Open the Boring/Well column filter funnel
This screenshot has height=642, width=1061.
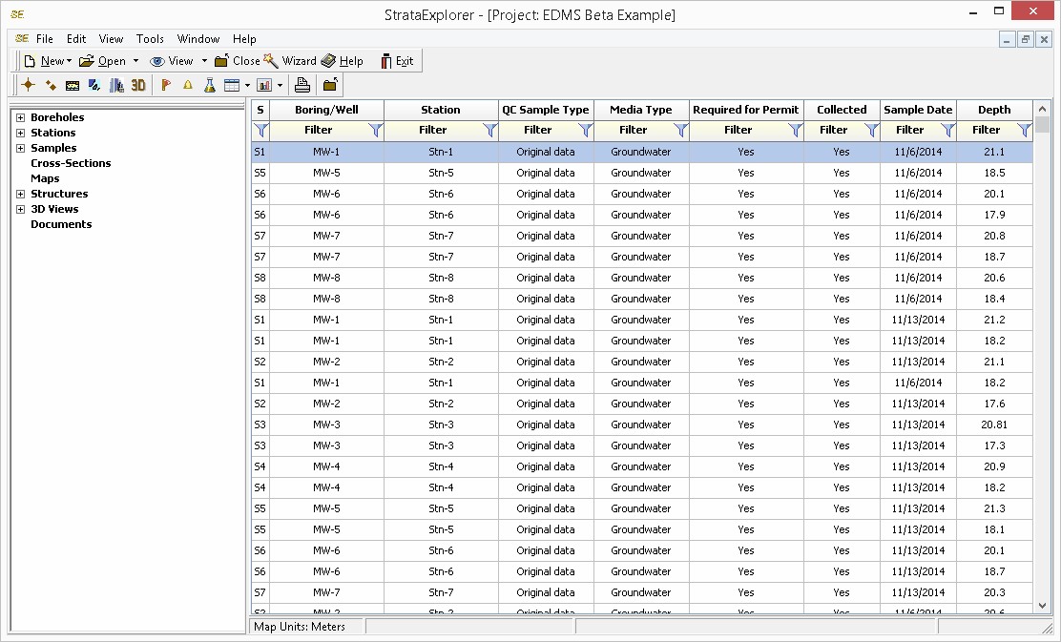375,130
